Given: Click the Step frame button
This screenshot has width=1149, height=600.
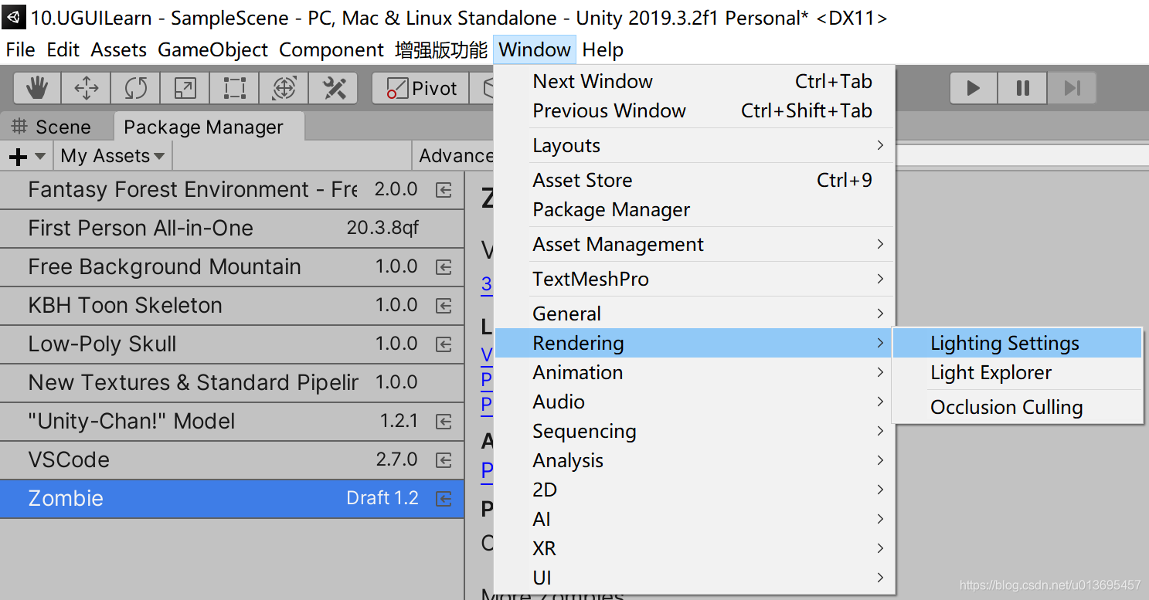Looking at the screenshot, I should pos(1072,88).
